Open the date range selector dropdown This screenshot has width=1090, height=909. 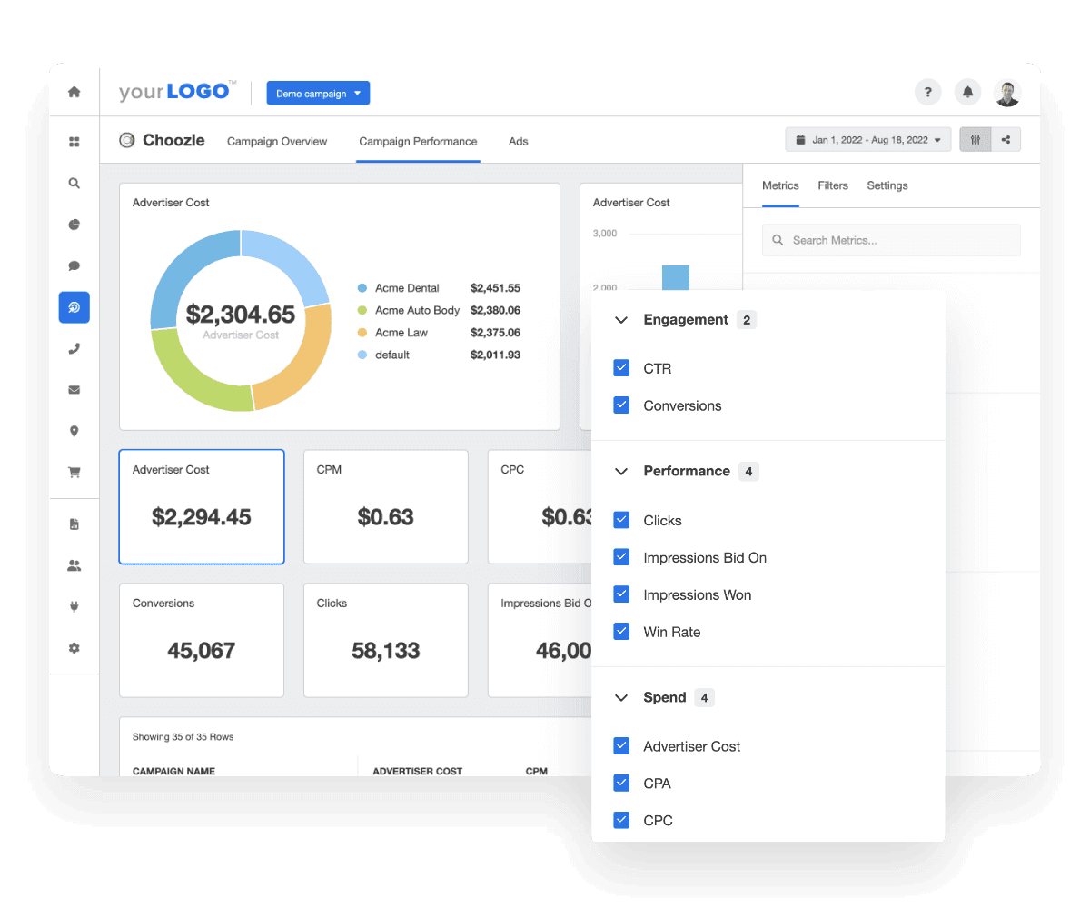(867, 139)
